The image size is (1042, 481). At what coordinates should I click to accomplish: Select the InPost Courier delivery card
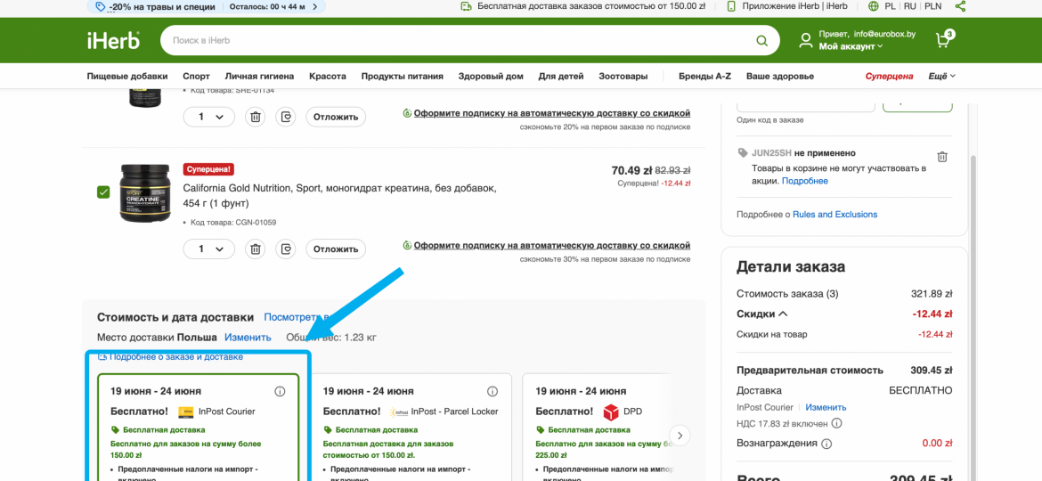[198, 427]
